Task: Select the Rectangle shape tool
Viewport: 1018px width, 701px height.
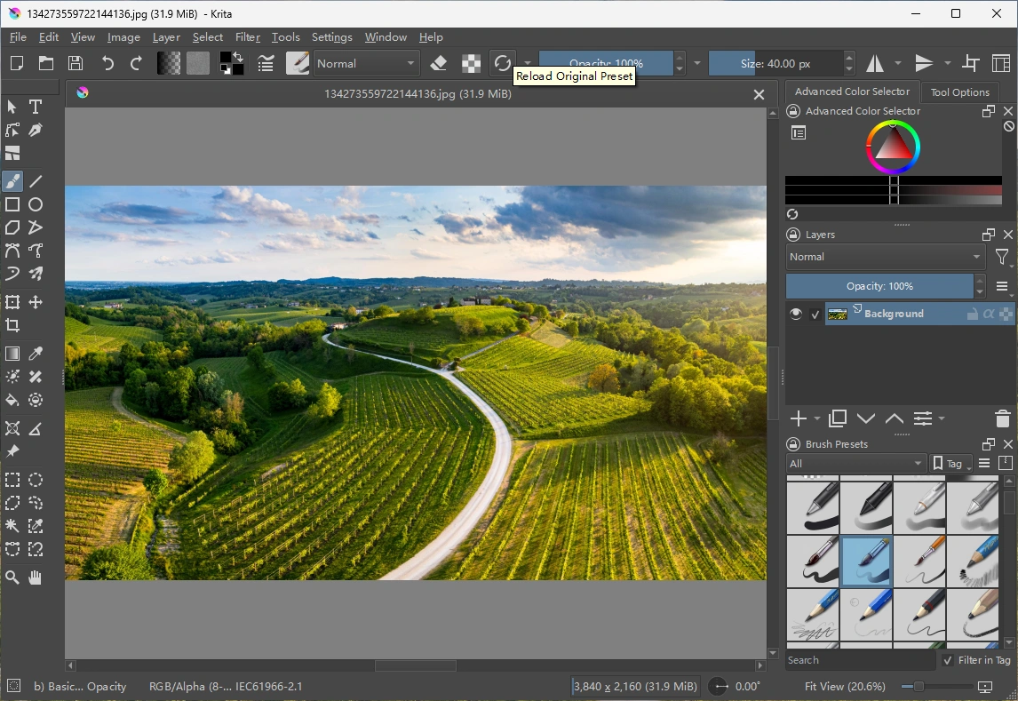Action: pos(12,204)
